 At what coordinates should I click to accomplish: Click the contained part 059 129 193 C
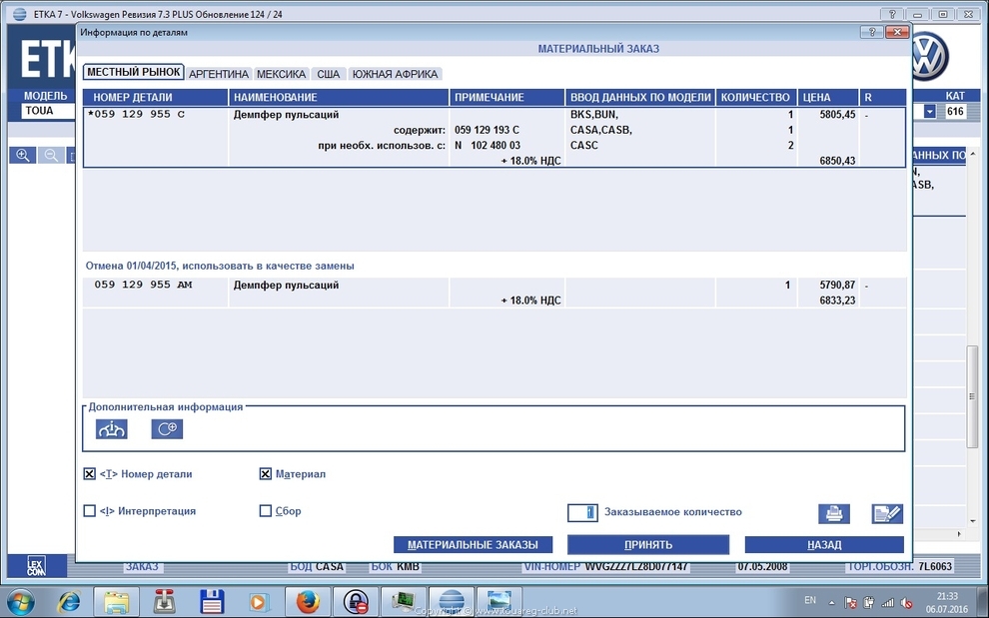tap(487, 130)
